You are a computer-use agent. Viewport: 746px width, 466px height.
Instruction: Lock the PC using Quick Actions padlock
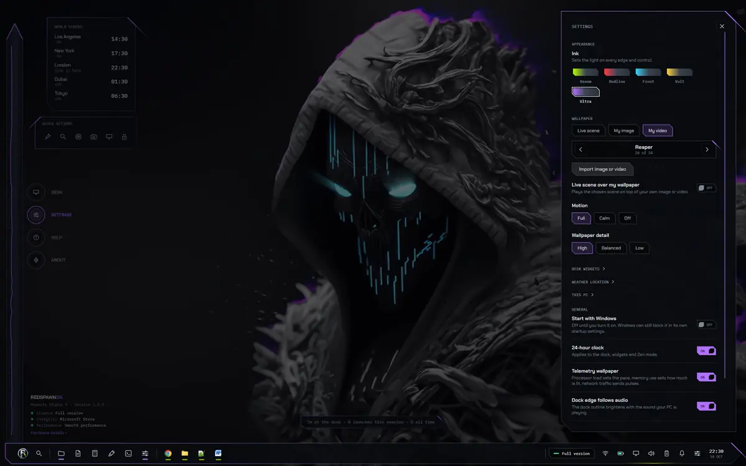[x=124, y=137]
